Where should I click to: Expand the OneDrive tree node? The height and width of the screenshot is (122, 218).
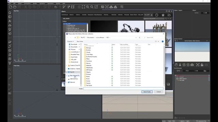[67, 69]
